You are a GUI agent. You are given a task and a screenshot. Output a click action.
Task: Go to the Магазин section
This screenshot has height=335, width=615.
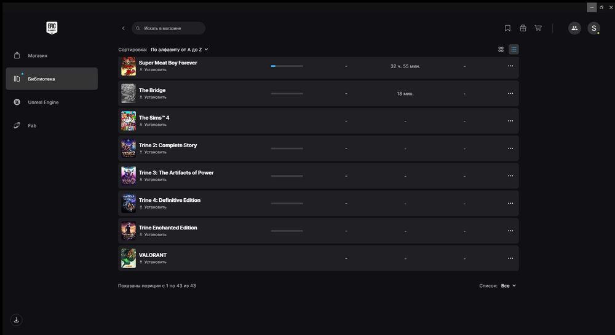(x=38, y=56)
